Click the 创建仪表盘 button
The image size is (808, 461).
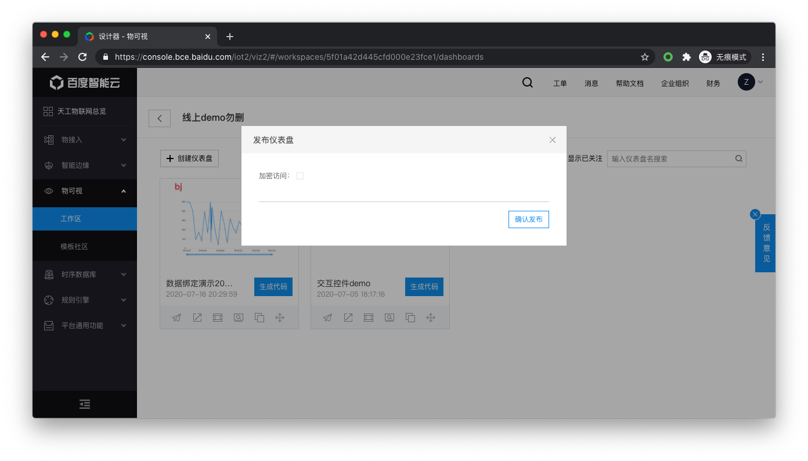(x=189, y=159)
